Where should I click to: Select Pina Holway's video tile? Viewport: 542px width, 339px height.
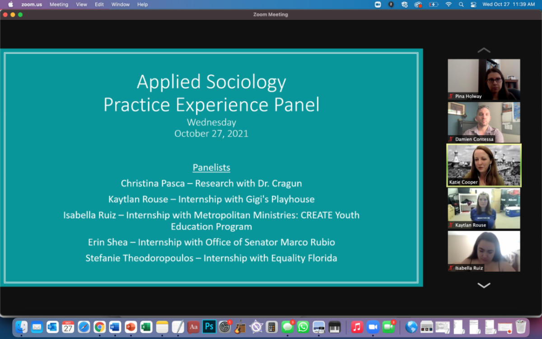tap(484, 79)
